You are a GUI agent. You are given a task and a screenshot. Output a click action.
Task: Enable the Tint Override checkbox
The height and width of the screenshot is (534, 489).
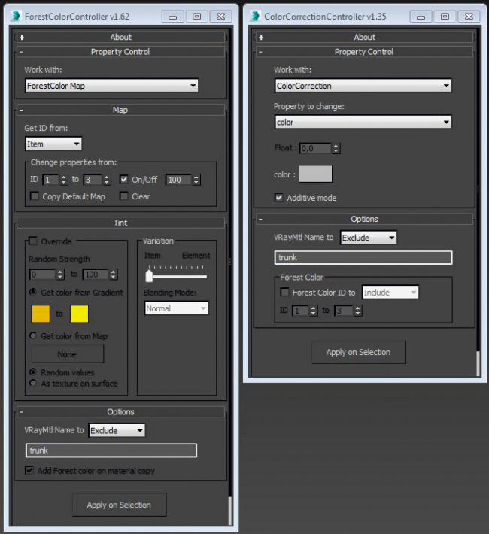pos(33,241)
